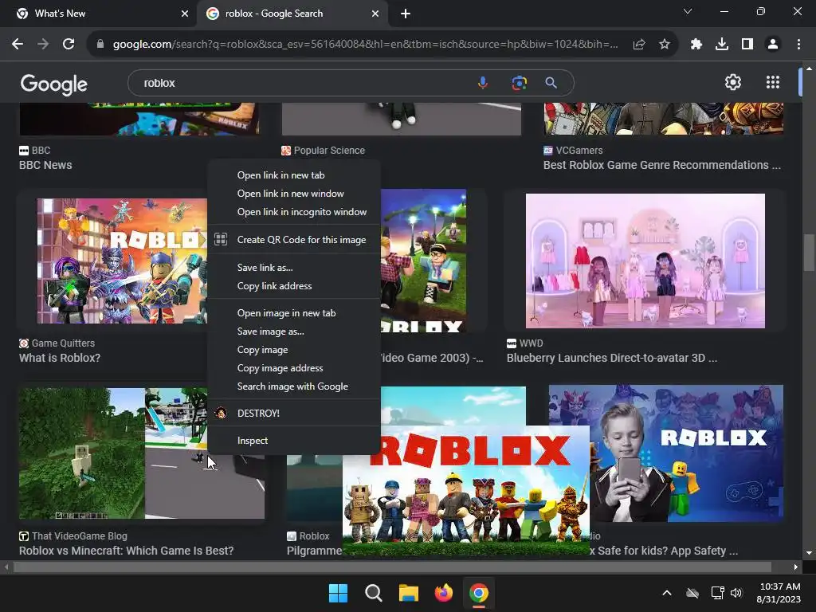Open Best Roblox Game Genre Recommendations link
The image size is (816, 612).
662,165
